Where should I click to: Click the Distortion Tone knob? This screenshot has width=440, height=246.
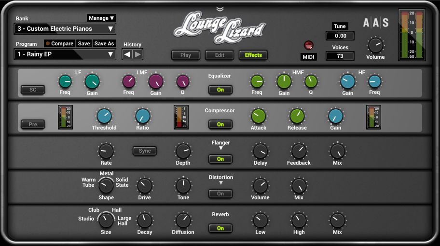183,186
